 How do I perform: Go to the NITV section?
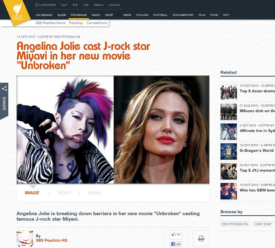pos(226,15)
